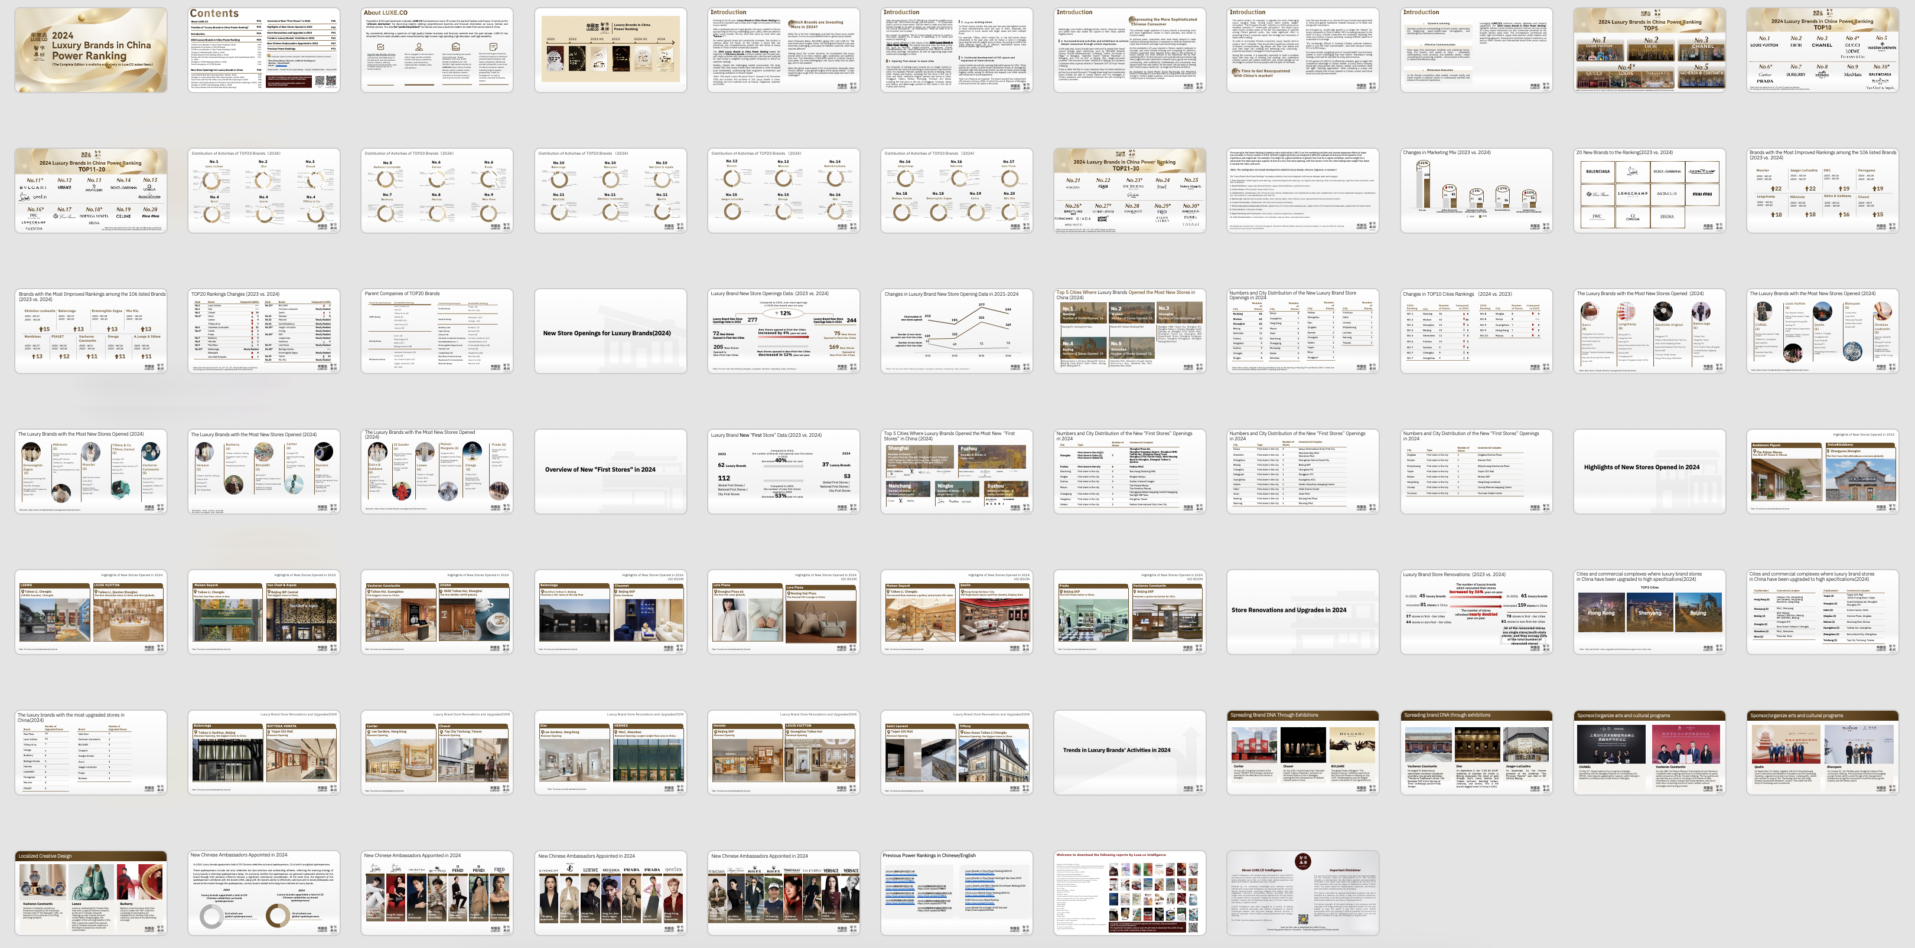Screen dimensions: 1915x948
Task: Select the Contents slide thumbnail
Action: 264,51
